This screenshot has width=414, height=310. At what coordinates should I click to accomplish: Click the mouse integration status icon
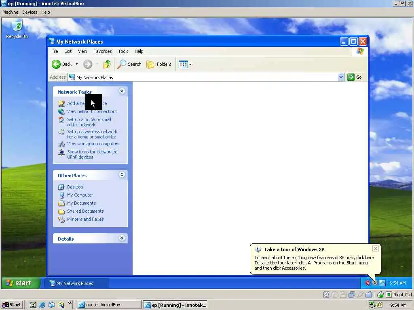coord(380,294)
